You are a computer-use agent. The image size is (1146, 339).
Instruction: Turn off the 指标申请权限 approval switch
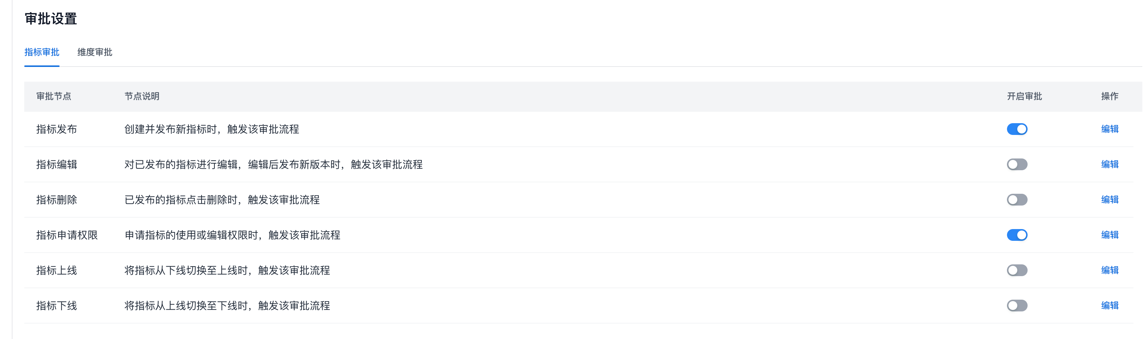1017,235
